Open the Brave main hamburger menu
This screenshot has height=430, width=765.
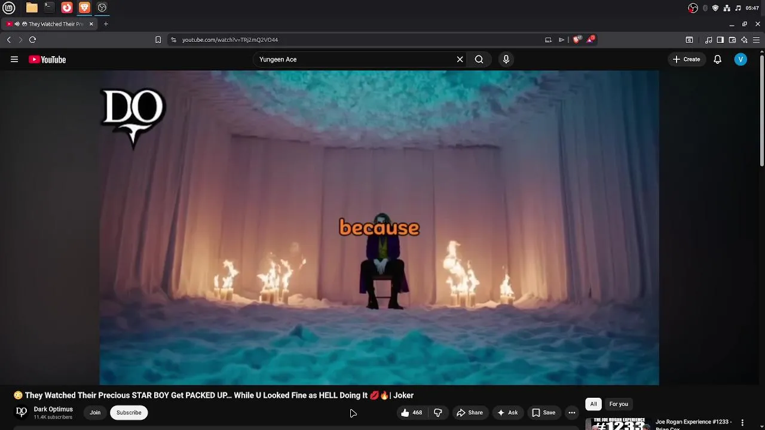[757, 39]
